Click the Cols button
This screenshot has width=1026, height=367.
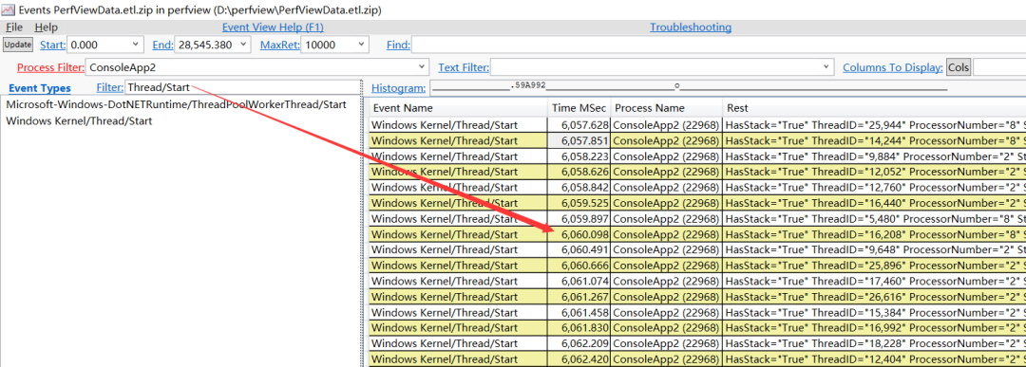[959, 67]
